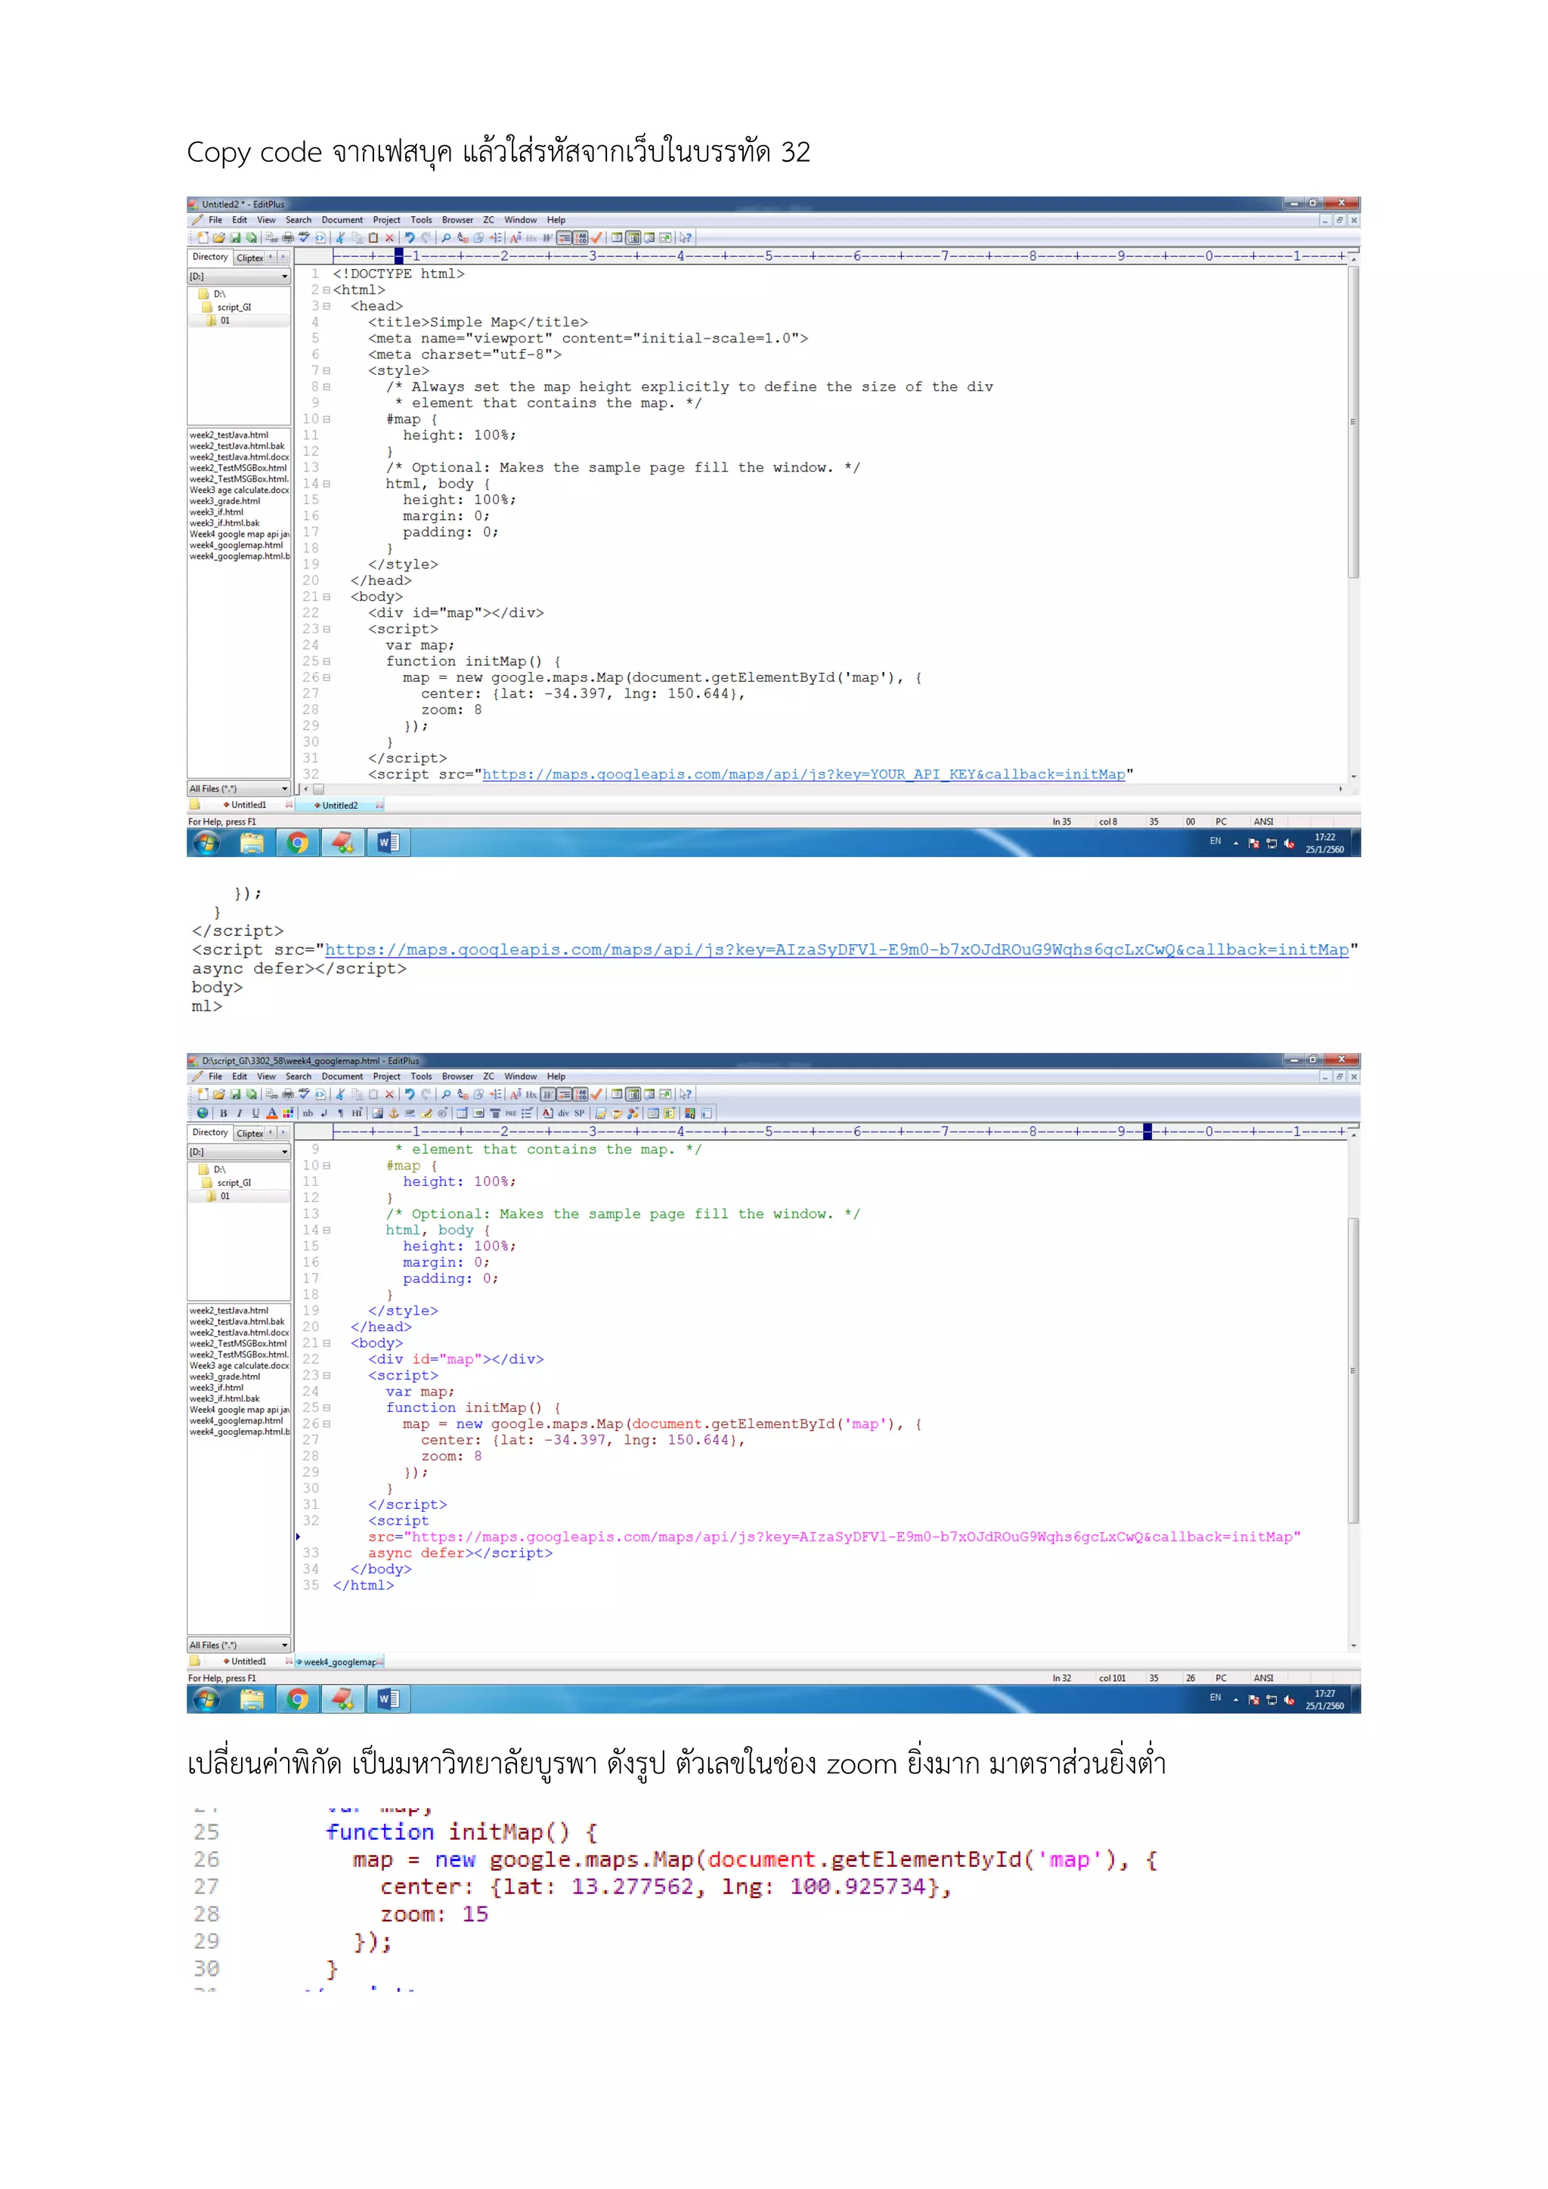Toggle line numbers button in Untitled2 window
The image size is (1548, 2189).
(x=580, y=237)
